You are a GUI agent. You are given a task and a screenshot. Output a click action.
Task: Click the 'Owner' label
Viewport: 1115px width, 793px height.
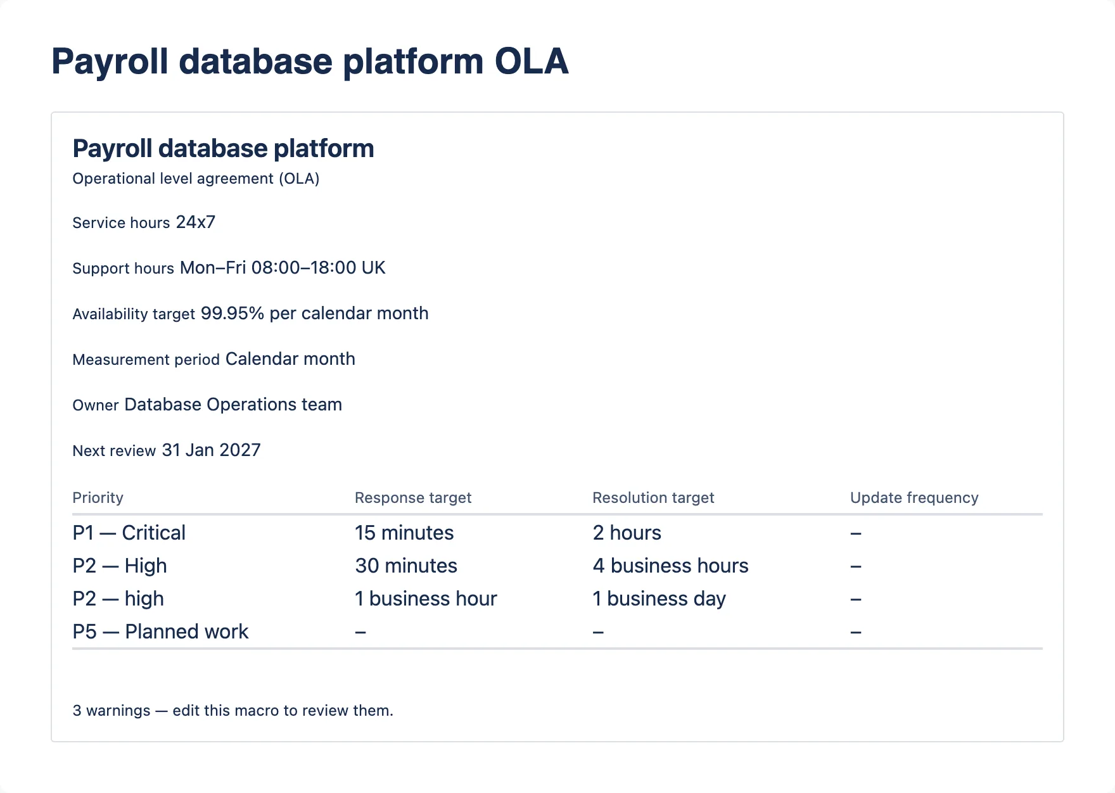click(96, 405)
